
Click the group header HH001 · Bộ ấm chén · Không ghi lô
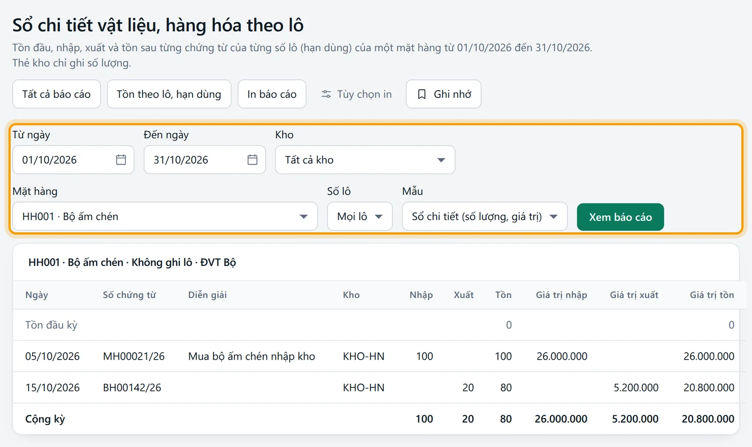[x=132, y=262]
